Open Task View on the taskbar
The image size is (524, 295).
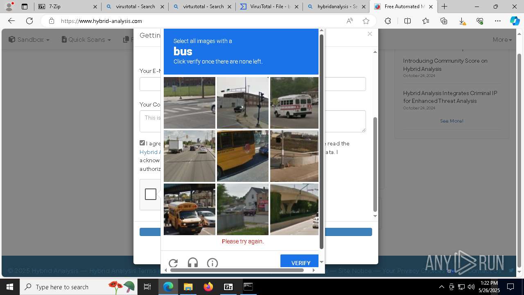(147, 287)
